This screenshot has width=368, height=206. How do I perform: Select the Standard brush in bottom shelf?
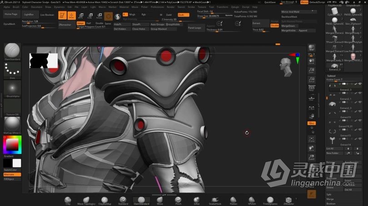pyautogui.click(x=123, y=201)
